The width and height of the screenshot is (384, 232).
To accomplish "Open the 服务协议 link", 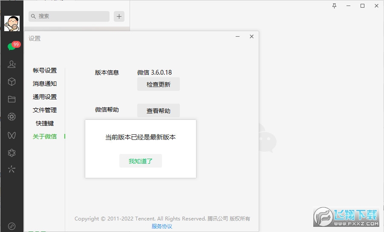I will point(162,226).
